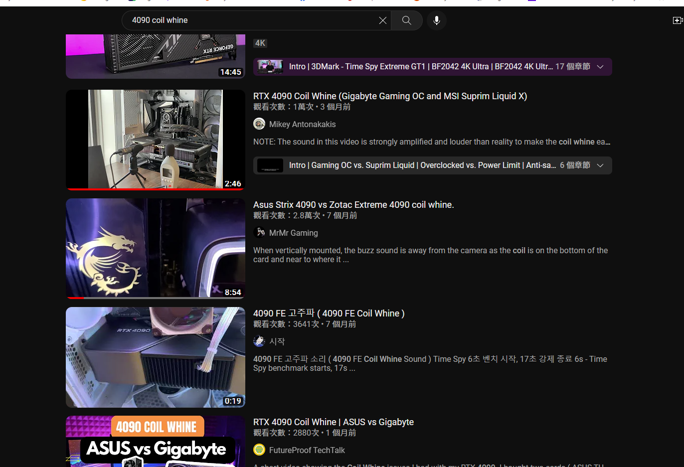The height and width of the screenshot is (467, 684).
Task: Click the '觀看次數：1萬次 • 3 個月前' line
Action: point(302,107)
